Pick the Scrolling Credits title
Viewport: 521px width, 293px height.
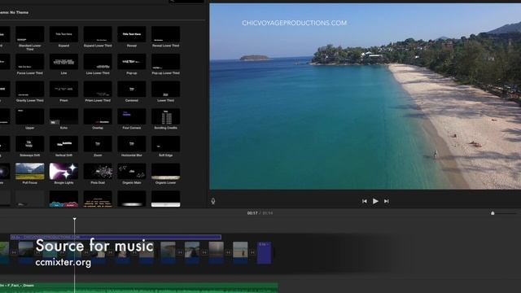pyautogui.click(x=165, y=116)
